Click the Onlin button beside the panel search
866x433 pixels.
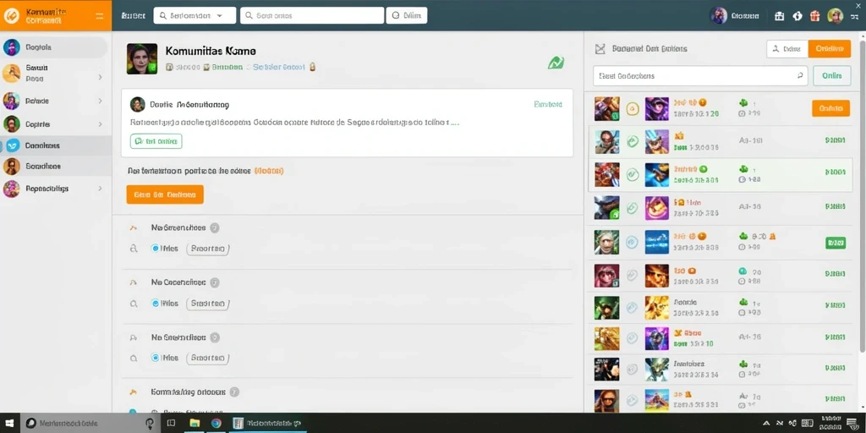point(832,75)
